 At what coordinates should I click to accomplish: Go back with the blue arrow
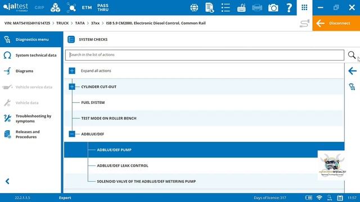352,71
